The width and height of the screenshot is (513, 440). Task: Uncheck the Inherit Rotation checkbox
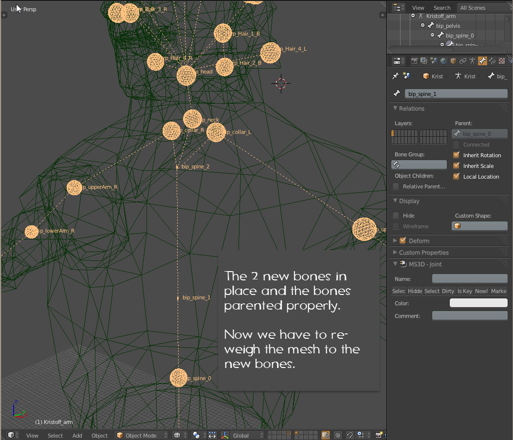click(456, 155)
